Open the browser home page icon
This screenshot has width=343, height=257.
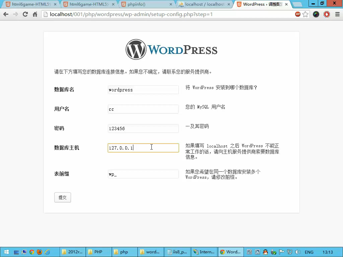(x=35, y=14)
